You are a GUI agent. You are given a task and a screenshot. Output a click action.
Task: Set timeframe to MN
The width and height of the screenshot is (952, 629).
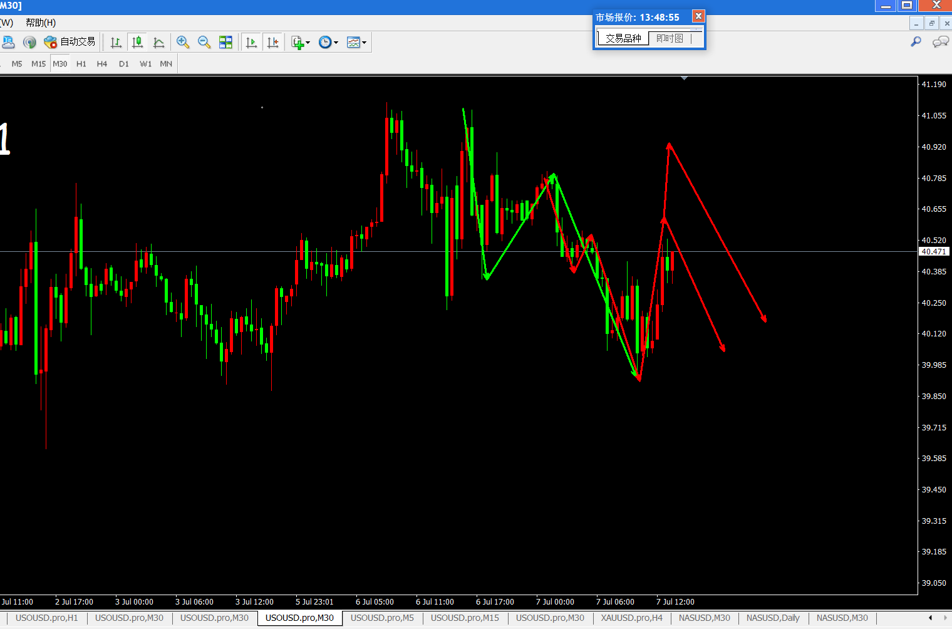166,64
